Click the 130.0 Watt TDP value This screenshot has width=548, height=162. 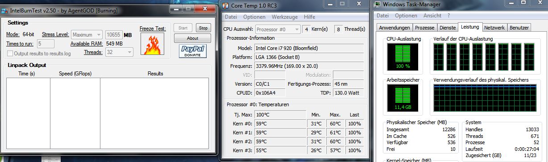click(x=348, y=93)
